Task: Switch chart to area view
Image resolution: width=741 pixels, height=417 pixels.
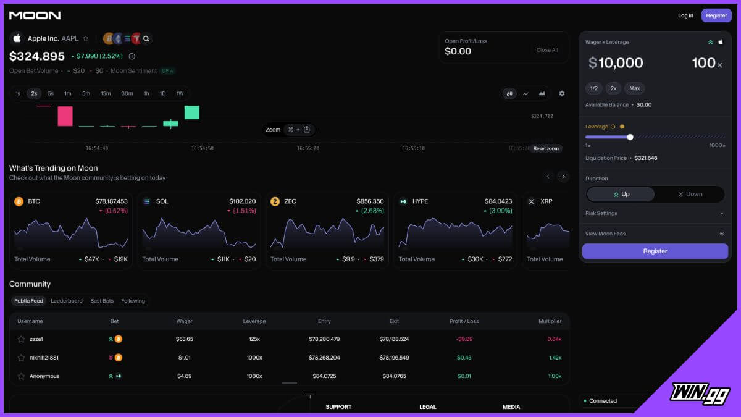Action: pyautogui.click(x=542, y=93)
